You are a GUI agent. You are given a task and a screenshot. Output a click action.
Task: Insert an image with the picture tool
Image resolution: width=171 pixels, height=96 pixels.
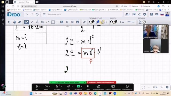point(77,22)
